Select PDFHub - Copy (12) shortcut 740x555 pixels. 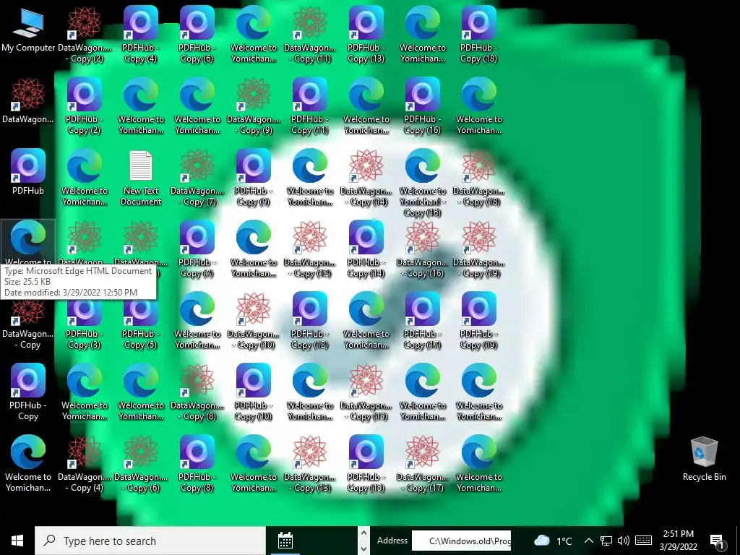pyautogui.click(x=309, y=322)
